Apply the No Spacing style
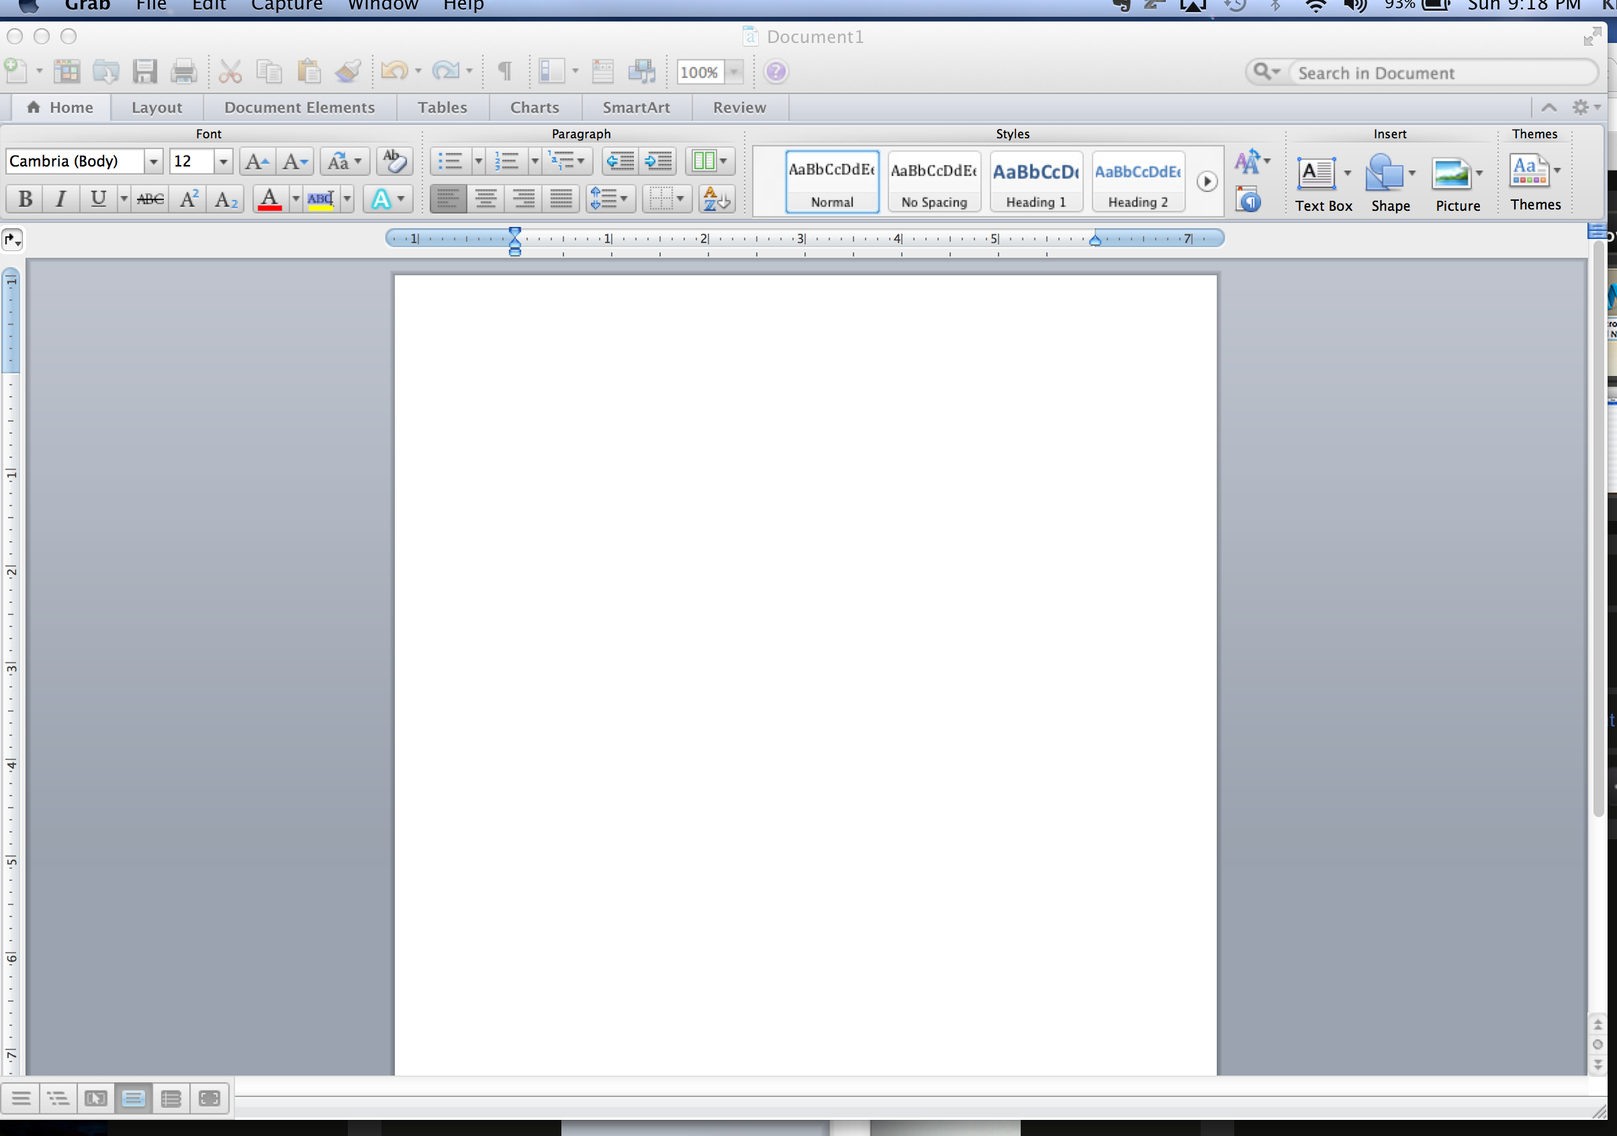Viewport: 1617px width, 1136px height. (934, 182)
